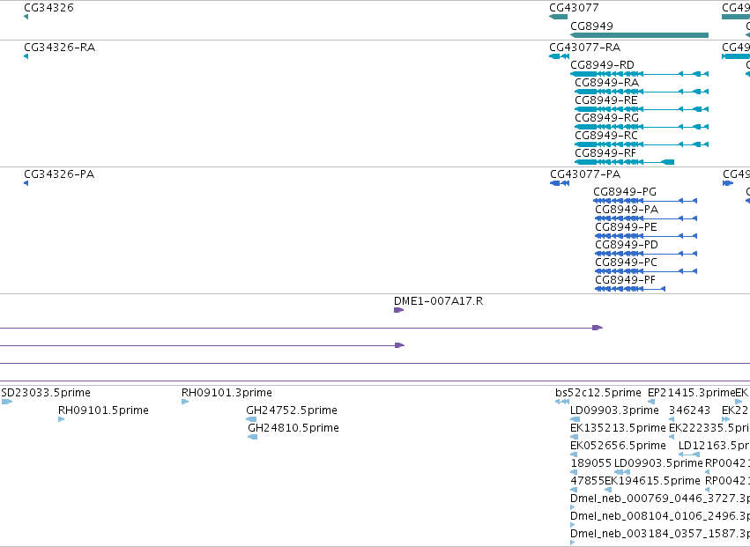Select protein CG8949-PA label
750x547 pixels.
coord(627,210)
